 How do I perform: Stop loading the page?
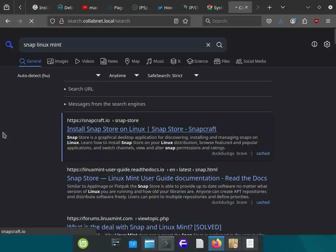[x=31, y=21]
